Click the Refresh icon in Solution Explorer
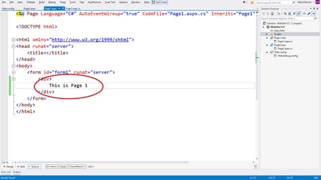This screenshot has height=180, width=321. click(x=290, y=14)
